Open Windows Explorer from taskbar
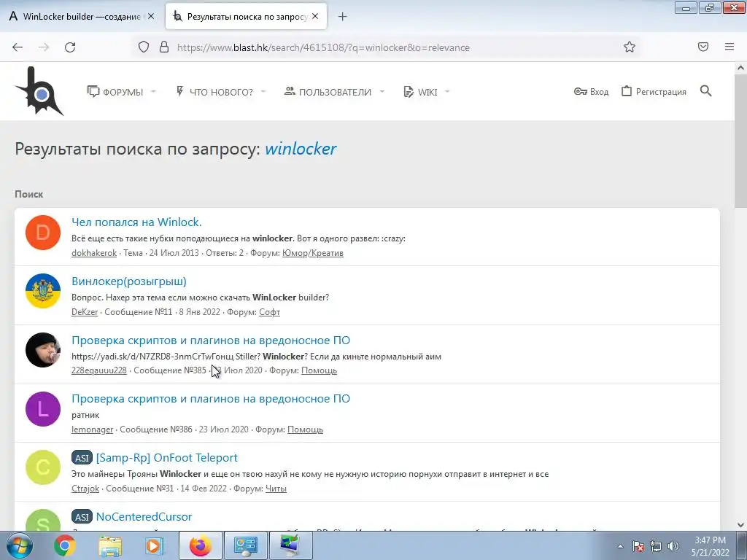Image resolution: width=747 pixels, height=560 pixels. (109, 546)
